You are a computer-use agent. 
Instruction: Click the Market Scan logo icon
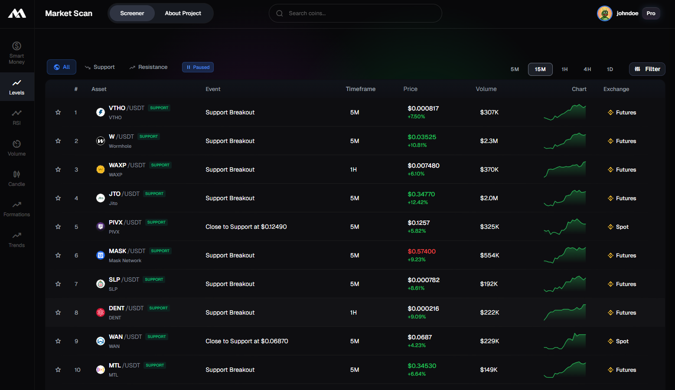[17, 13]
